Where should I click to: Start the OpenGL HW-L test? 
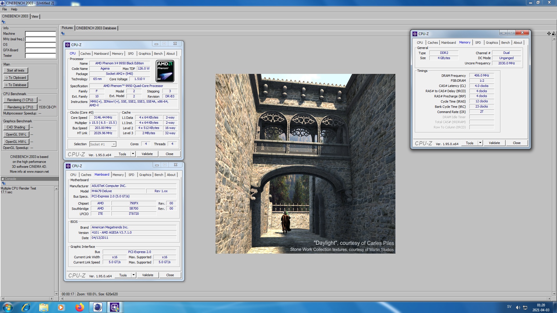pos(16,142)
